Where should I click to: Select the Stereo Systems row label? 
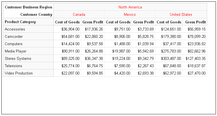click(x=18, y=58)
